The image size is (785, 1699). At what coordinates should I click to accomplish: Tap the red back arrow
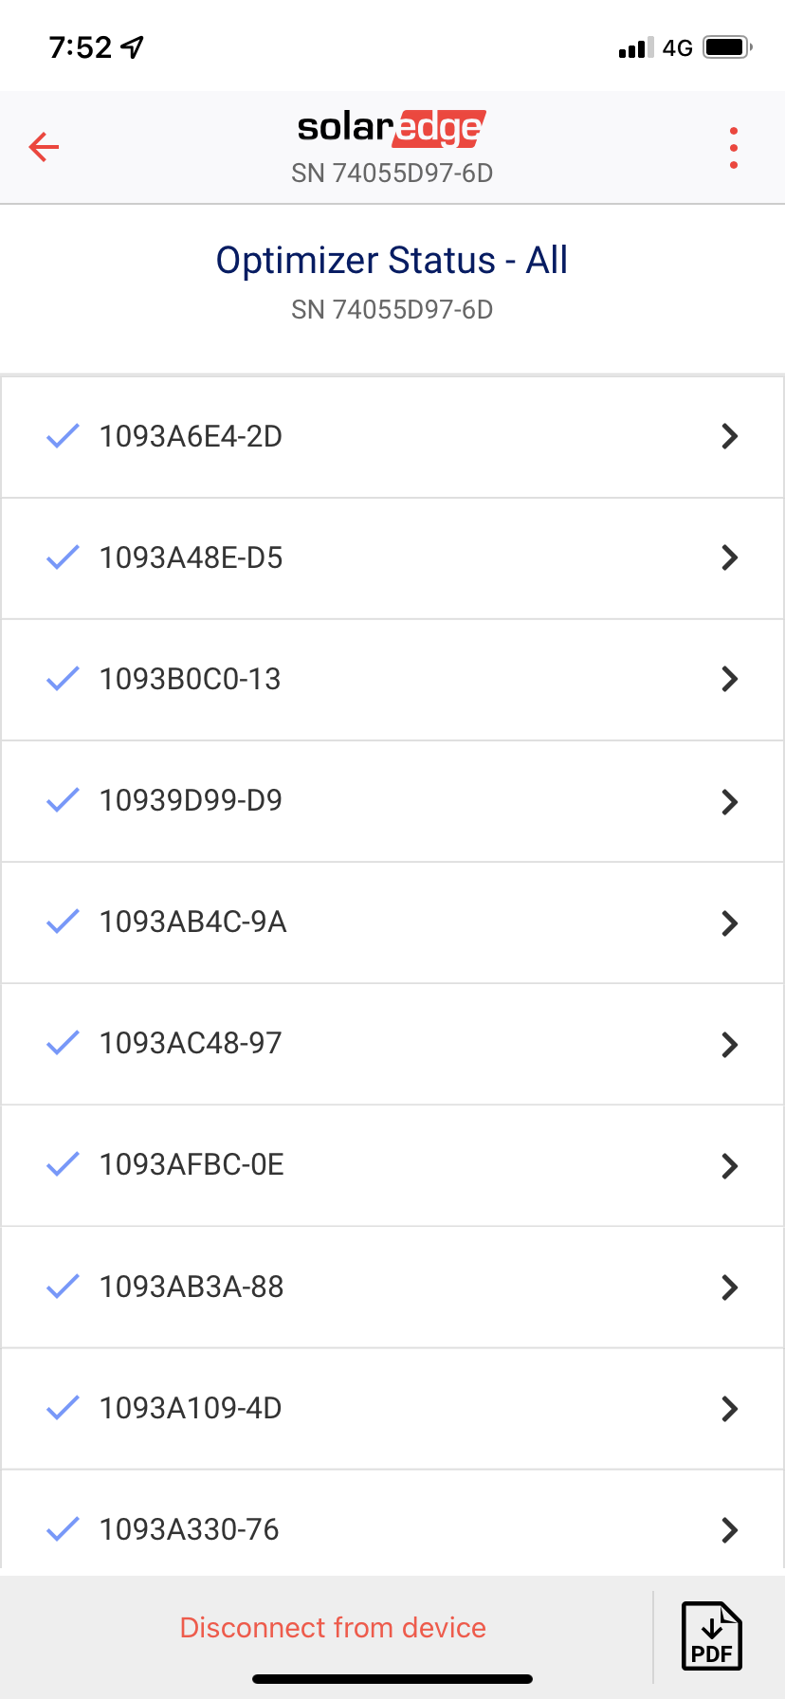click(x=44, y=147)
